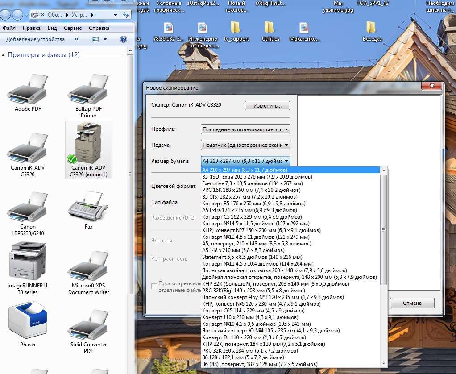
Task: Open the Сервис menu
Action: pyautogui.click(x=73, y=28)
